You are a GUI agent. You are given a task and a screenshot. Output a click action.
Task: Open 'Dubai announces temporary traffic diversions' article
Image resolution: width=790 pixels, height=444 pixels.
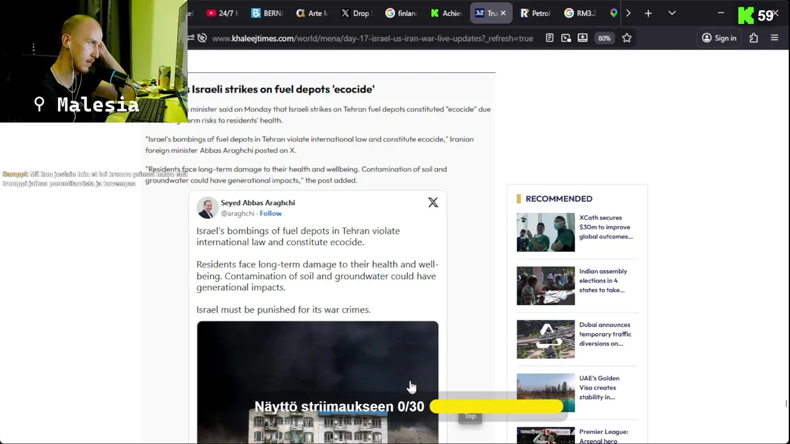[x=605, y=334]
